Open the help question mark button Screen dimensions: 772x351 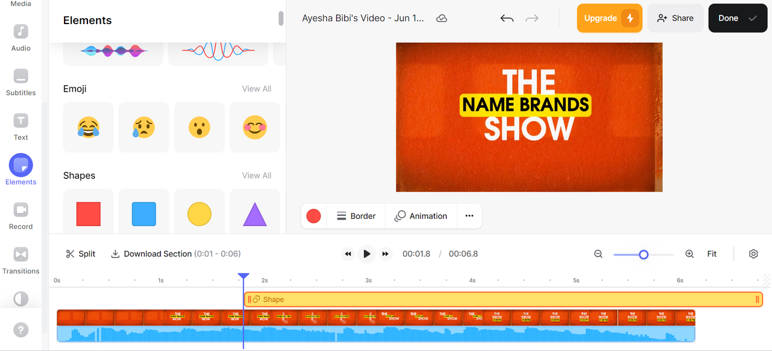coord(21,329)
